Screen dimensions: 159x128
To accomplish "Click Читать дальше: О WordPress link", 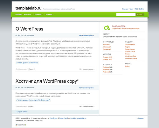I will [x=27, y=63].
